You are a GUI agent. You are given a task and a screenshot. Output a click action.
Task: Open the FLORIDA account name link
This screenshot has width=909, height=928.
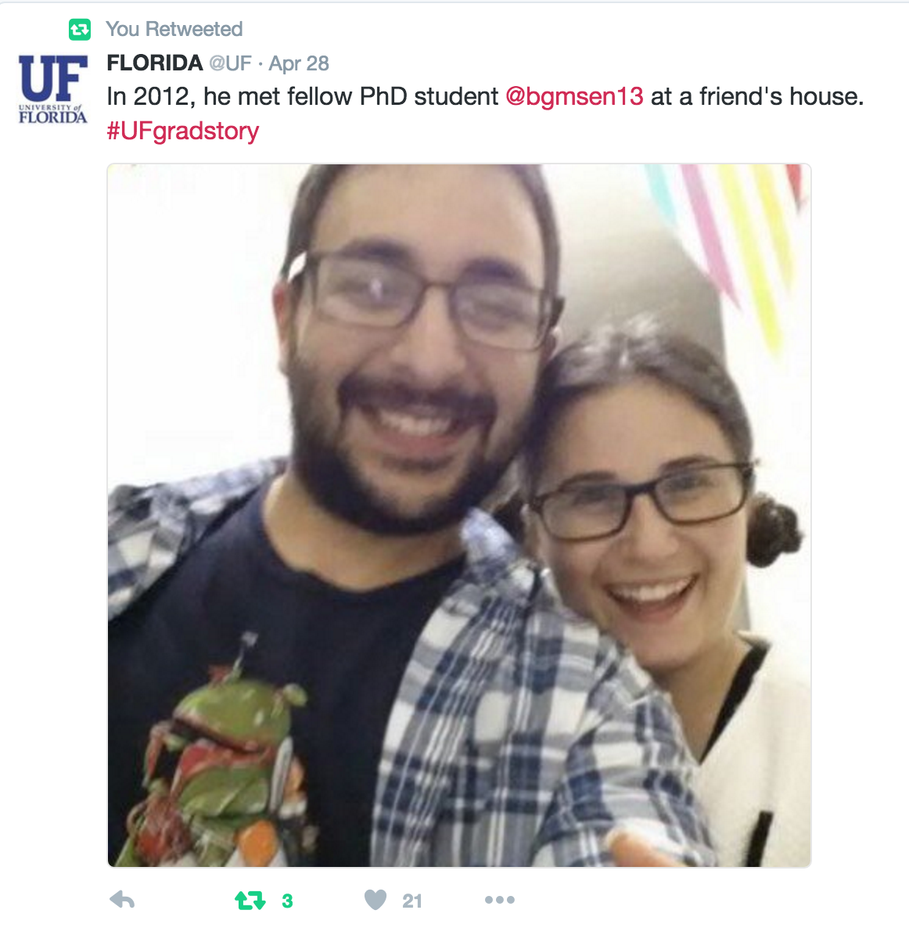tap(154, 63)
